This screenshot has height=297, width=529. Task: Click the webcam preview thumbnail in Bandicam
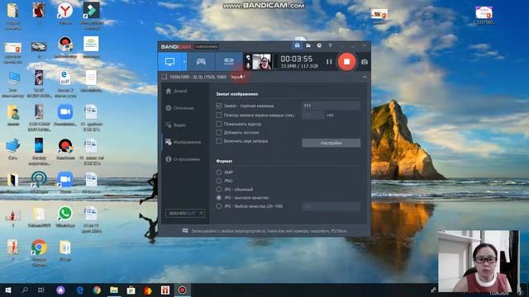point(261,62)
